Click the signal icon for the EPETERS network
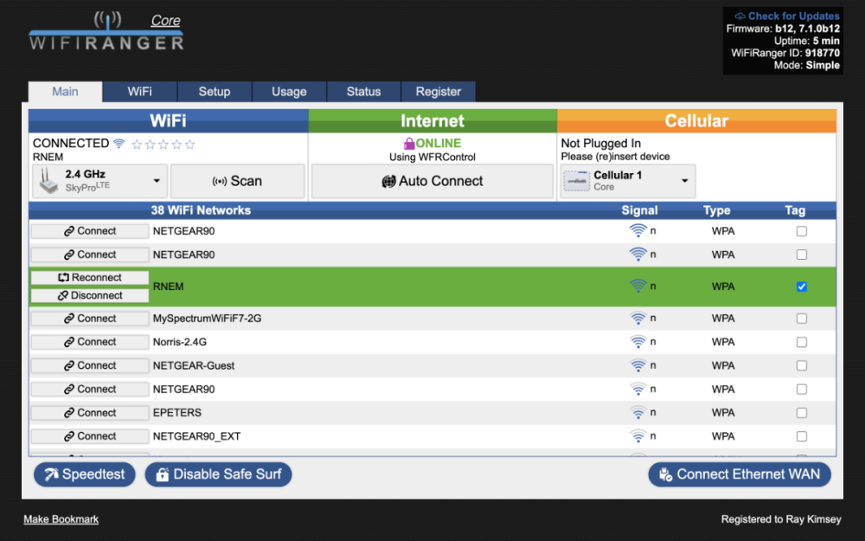 pyautogui.click(x=638, y=413)
